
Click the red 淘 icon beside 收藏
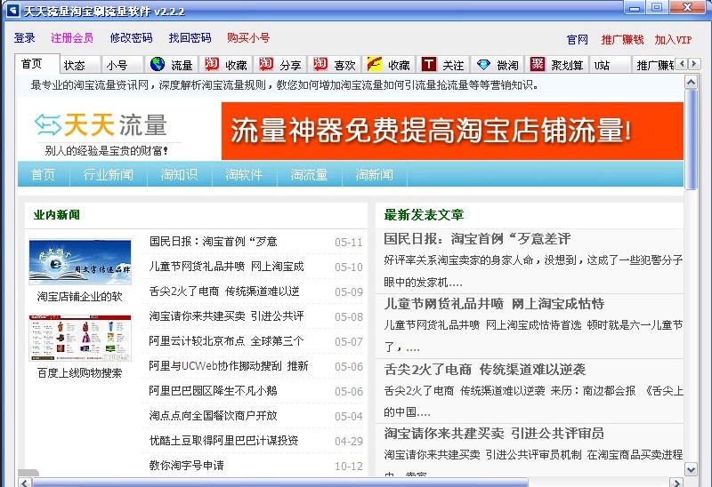tap(212, 64)
